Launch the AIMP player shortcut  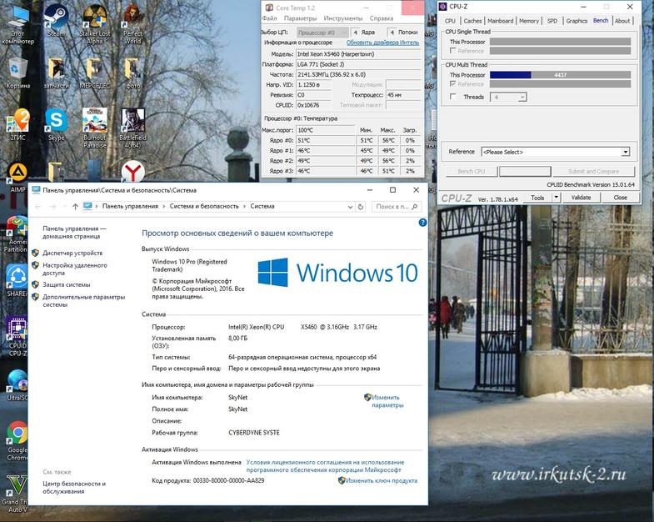coord(17,178)
